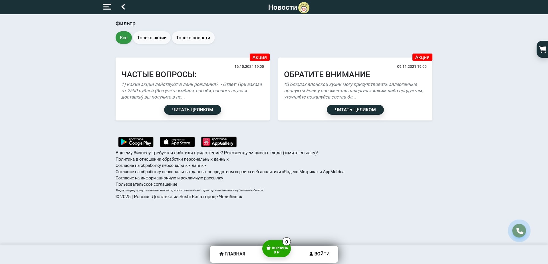Open the hamburger menu
This screenshot has width=548, height=264.
tap(107, 7)
